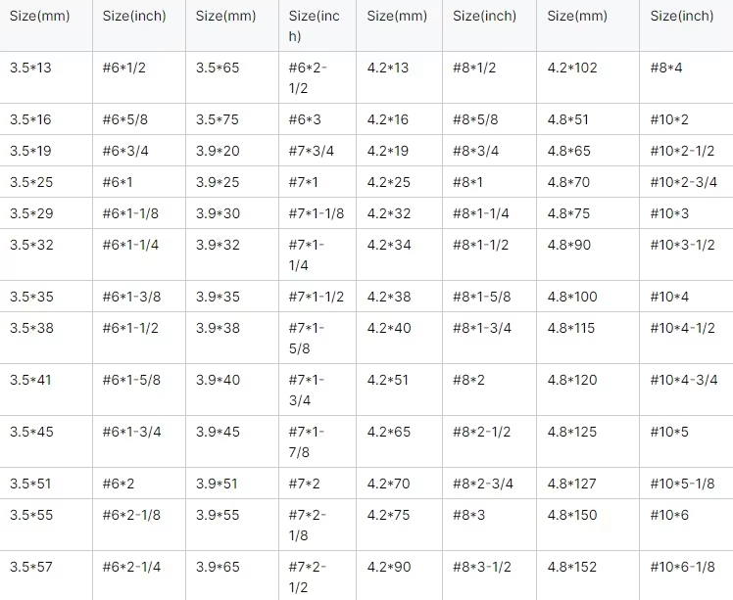
Task: Click the #7*3/4 inch value
Action: coord(313,151)
